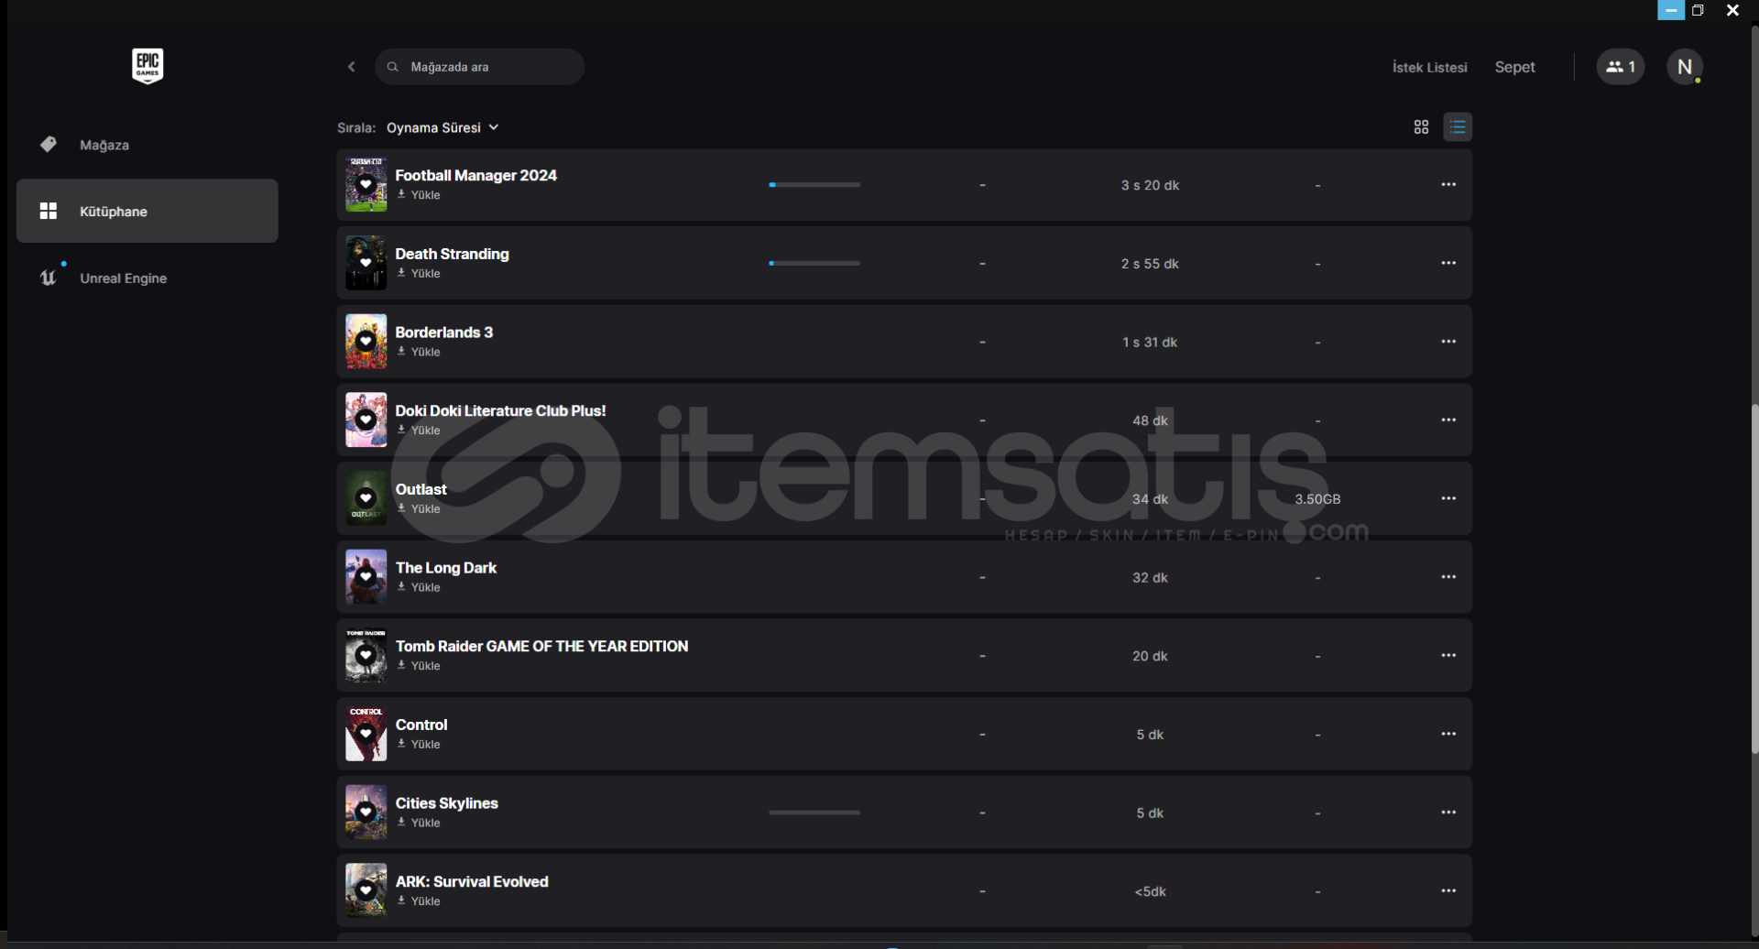The width and height of the screenshot is (1759, 949).
Task: Open more options for Tomb Raider
Action: [1448, 656]
